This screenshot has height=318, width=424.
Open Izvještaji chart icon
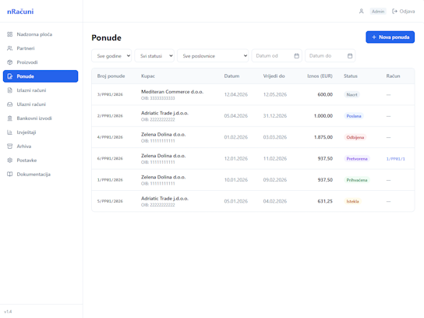[9, 132]
